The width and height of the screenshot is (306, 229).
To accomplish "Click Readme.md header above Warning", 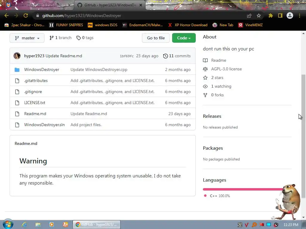I will tap(26, 143).
